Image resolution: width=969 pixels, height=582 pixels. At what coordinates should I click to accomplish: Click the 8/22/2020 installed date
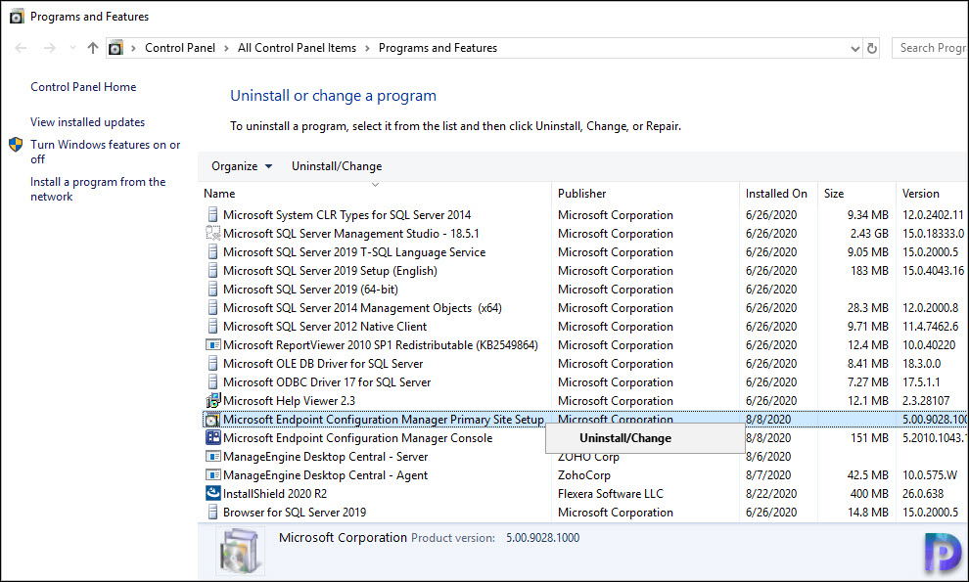pos(771,494)
